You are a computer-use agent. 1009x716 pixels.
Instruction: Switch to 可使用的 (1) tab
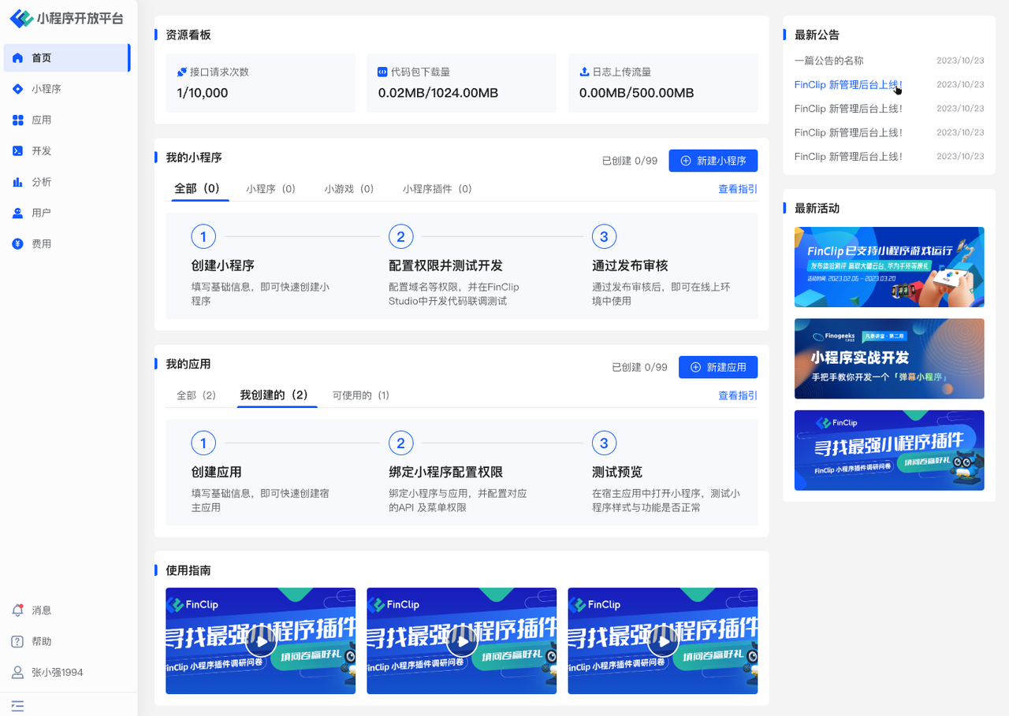[x=361, y=395]
